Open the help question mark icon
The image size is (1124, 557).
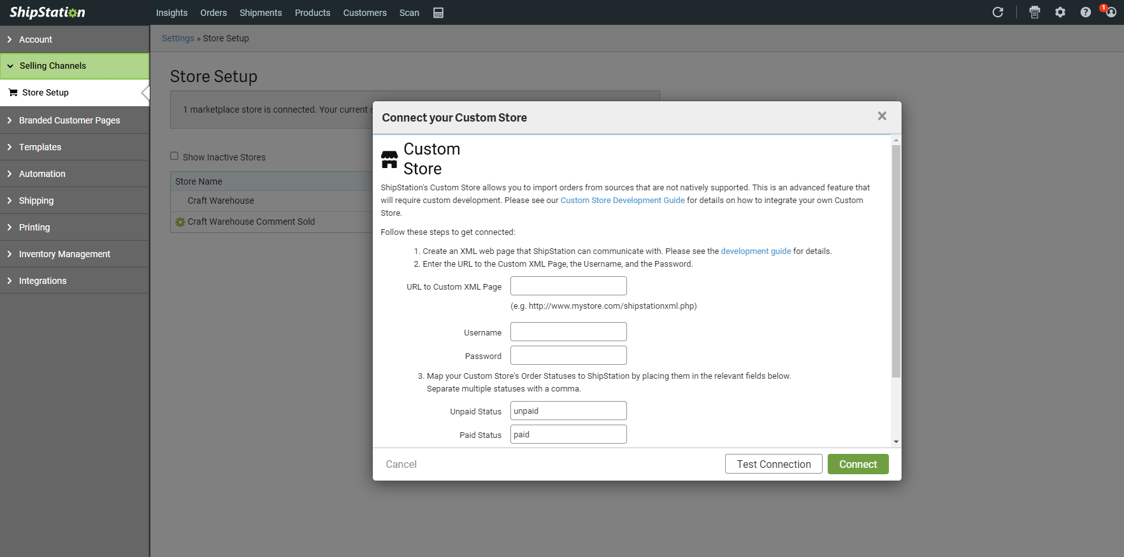tap(1086, 12)
